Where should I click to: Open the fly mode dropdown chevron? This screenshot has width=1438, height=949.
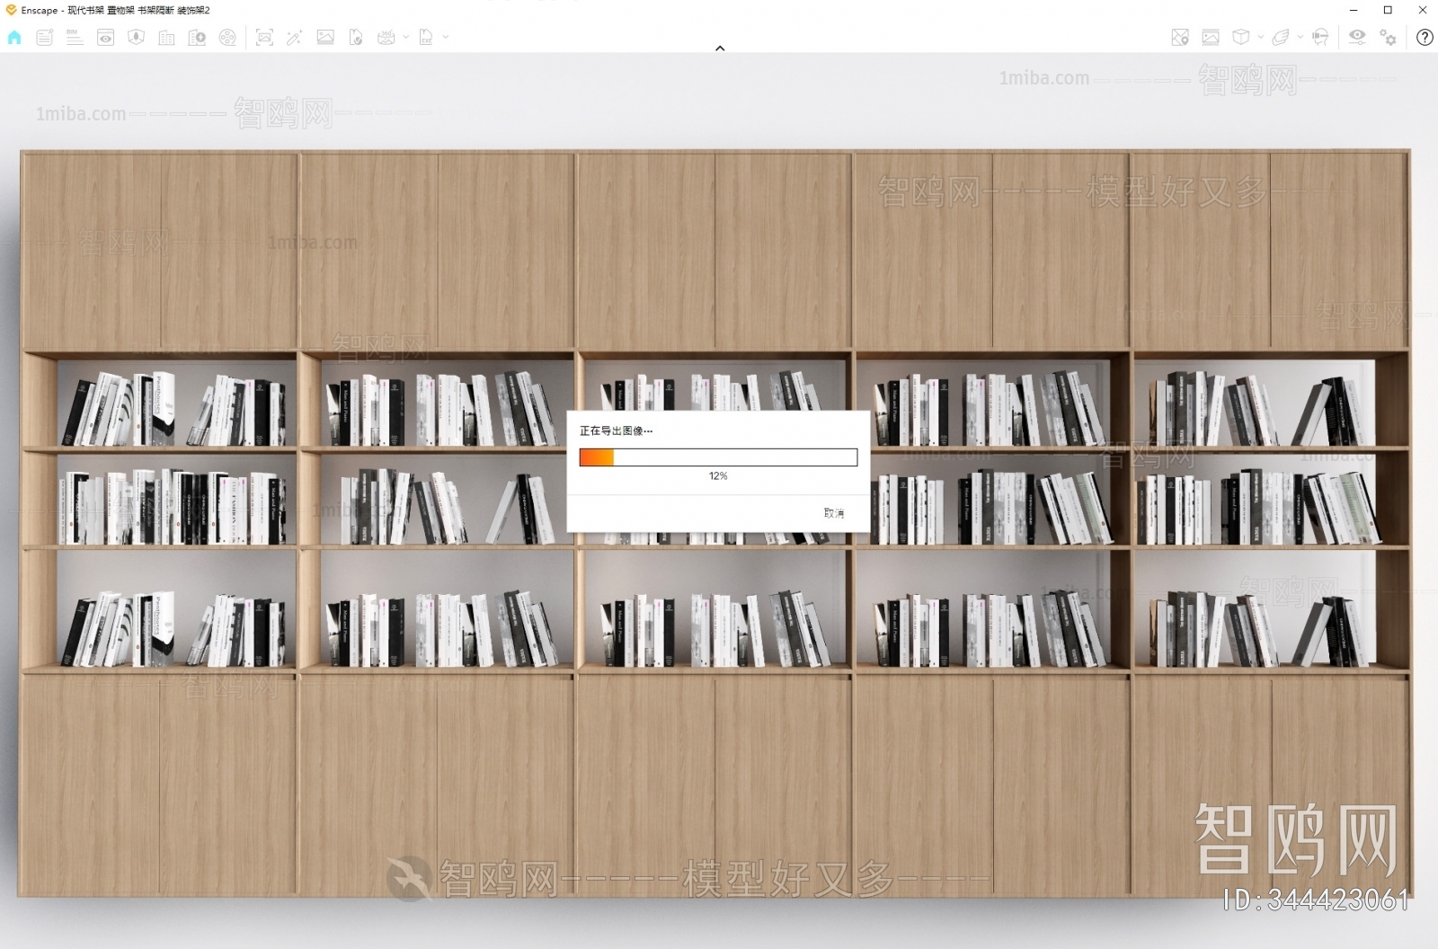pos(1300,37)
